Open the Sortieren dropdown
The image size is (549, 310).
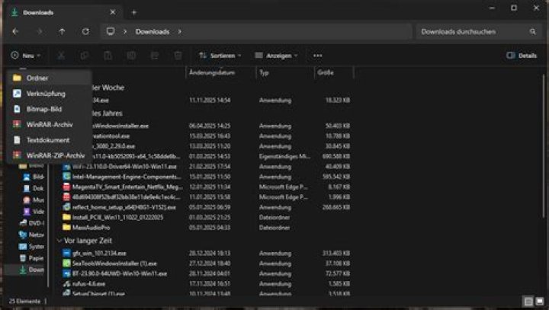point(220,56)
